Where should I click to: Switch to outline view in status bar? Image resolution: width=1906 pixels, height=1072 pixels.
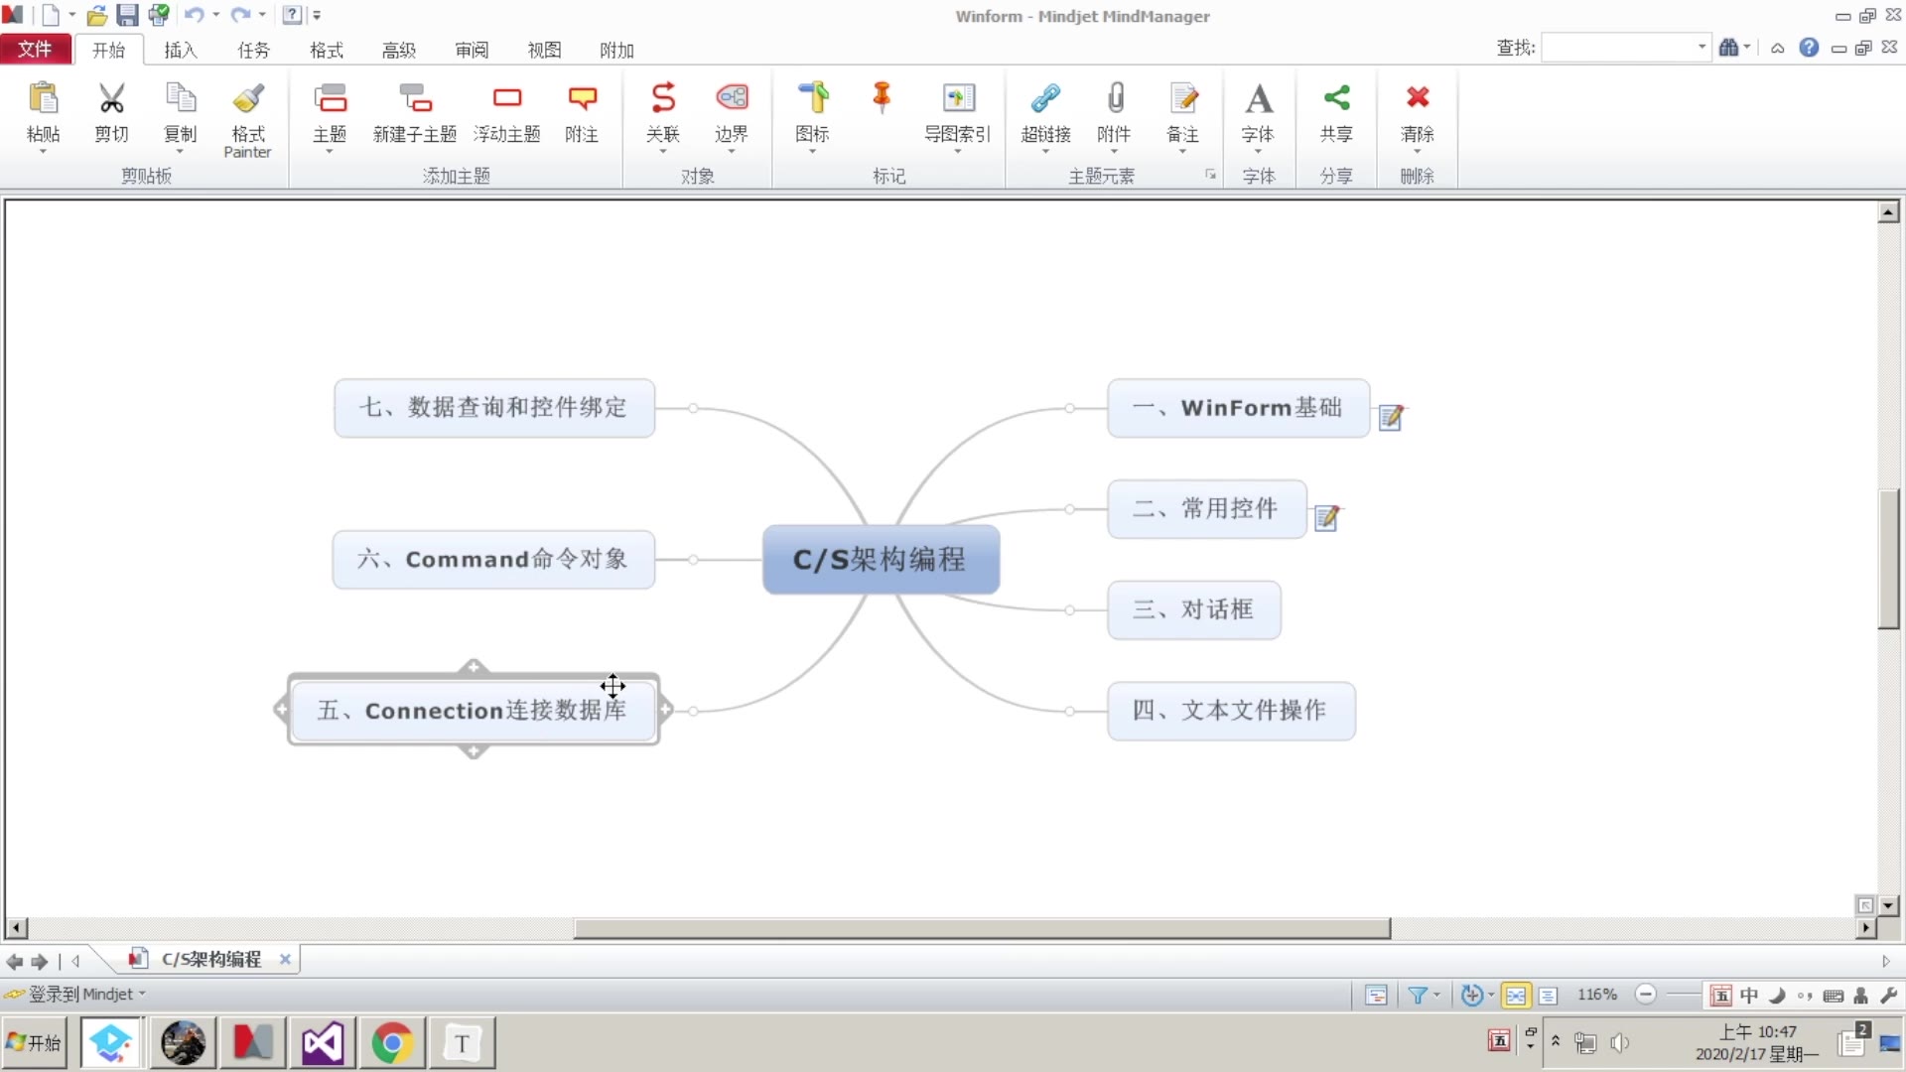click(x=1548, y=995)
